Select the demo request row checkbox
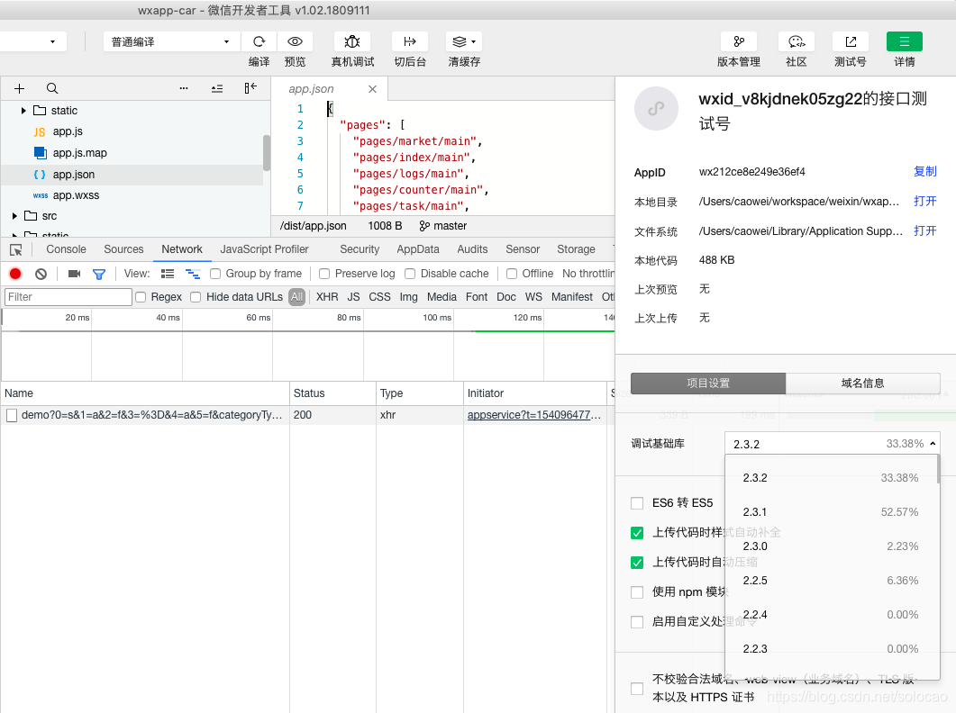This screenshot has height=713, width=956. tap(12, 416)
